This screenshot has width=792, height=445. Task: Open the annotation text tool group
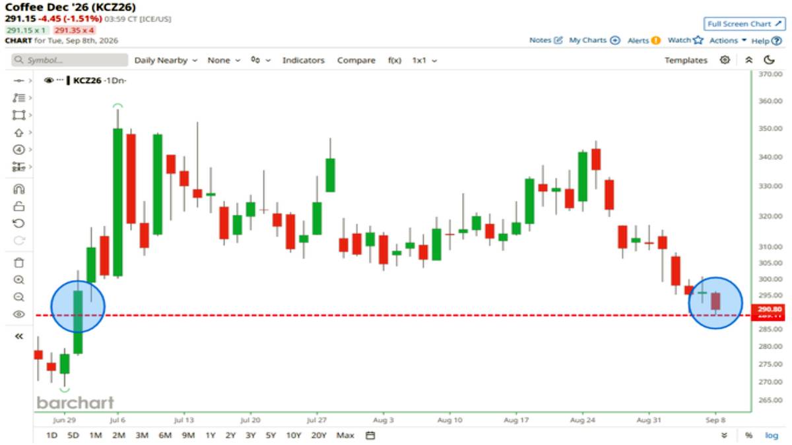point(18,98)
